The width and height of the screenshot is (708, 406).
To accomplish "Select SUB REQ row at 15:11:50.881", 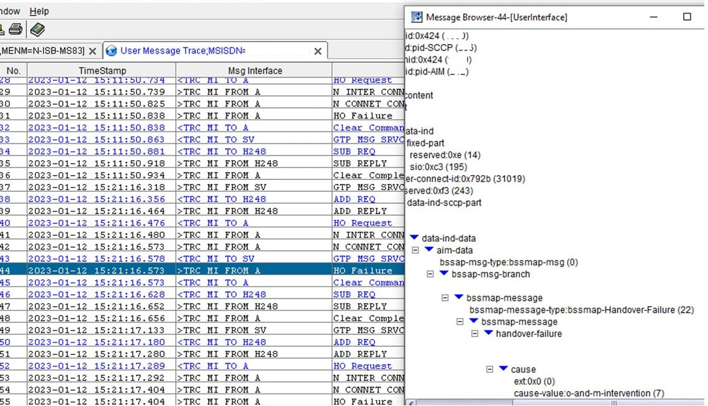I will (202, 151).
